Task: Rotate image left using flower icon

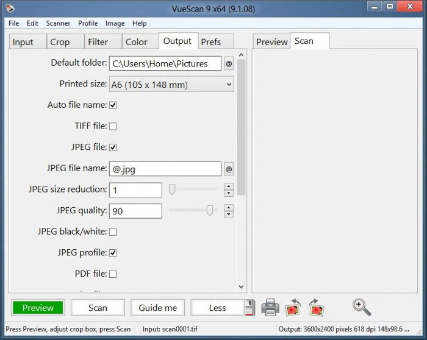Action: coord(293,308)
